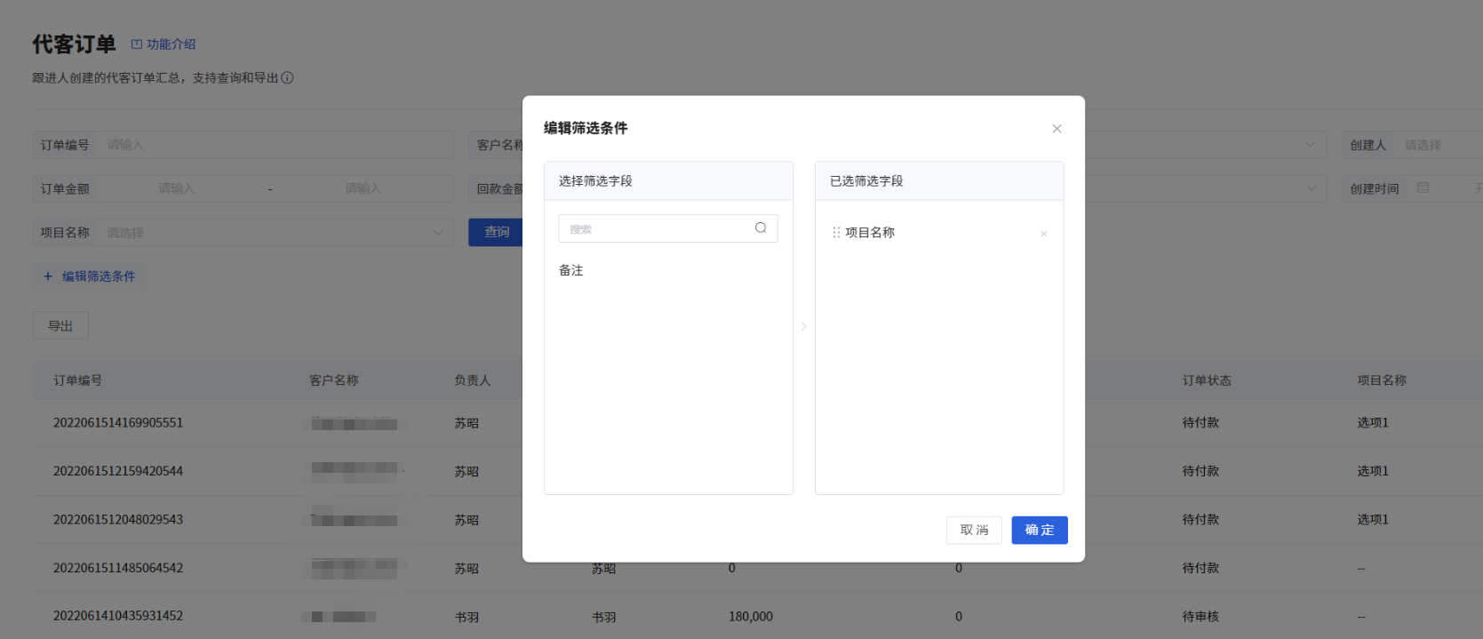Click 书羽 in the 负责人 column

[x=466, y=617]
